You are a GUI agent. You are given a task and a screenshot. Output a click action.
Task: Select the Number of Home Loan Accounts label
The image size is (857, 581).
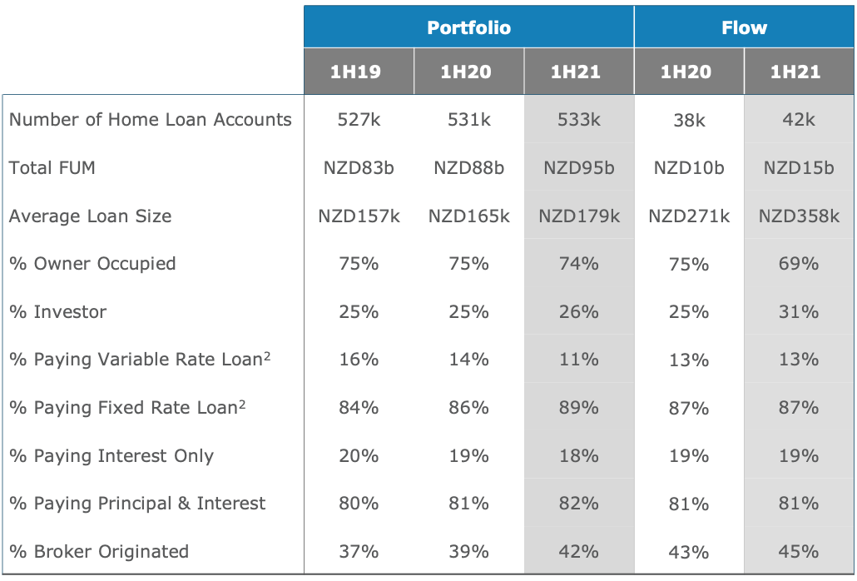[x=151, y=120]
